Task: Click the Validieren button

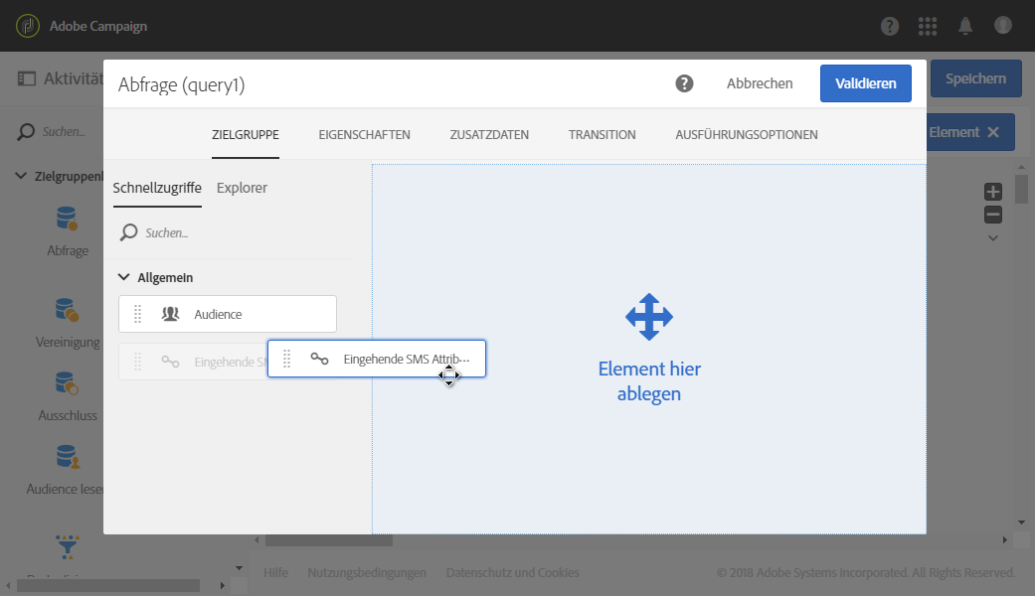Action: pyautogui.click(x=866, y=83)
